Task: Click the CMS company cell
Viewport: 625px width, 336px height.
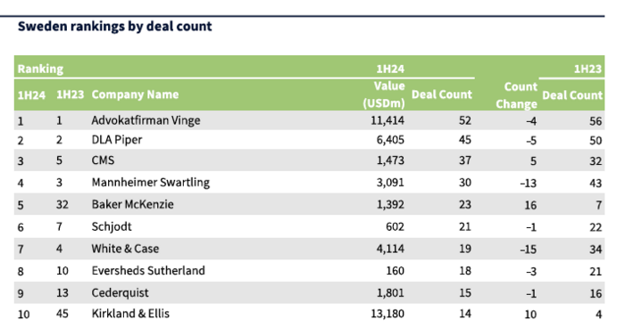Action: (103, 160)
